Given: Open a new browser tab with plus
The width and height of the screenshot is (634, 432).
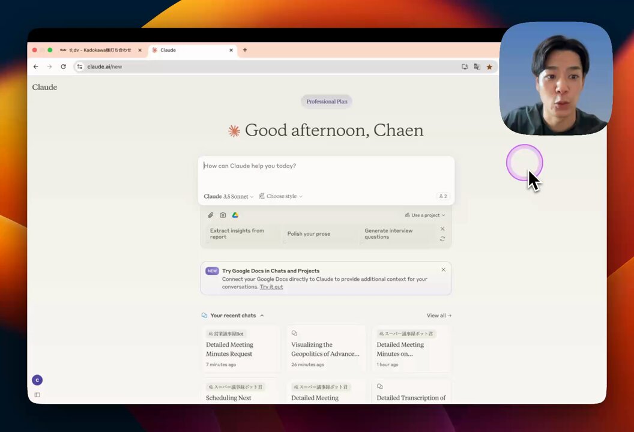Looking at the screenshot, I should [x=244, y=50].
